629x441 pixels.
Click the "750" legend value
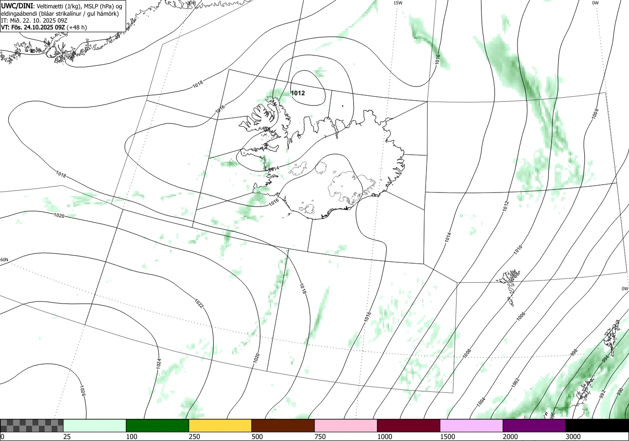click(320, 437)
